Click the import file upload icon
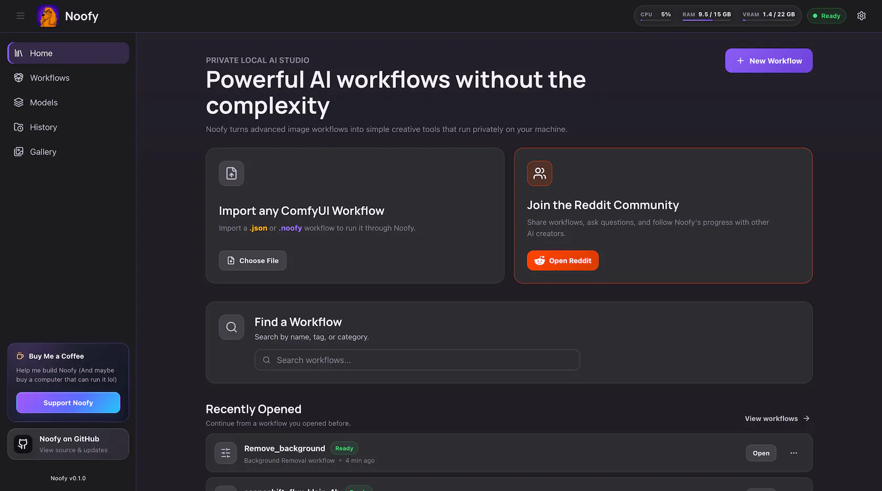The image size is (882, 491). coord(232,173)
